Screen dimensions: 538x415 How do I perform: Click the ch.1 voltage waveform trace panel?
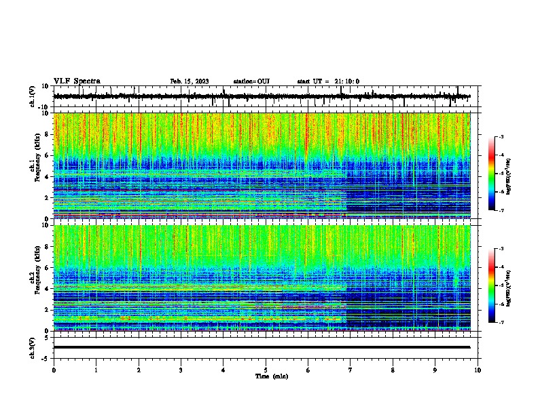[266, 96]
